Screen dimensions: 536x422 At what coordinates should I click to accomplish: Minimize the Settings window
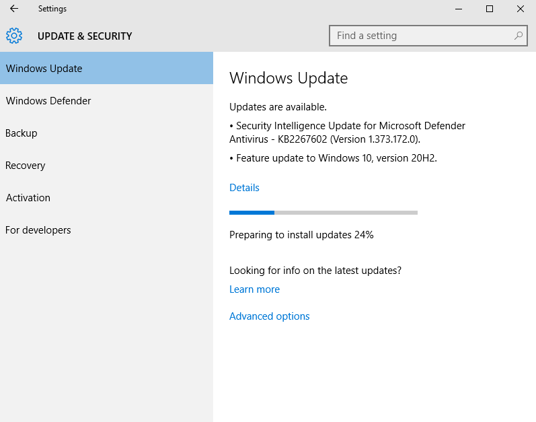point(459,9)
